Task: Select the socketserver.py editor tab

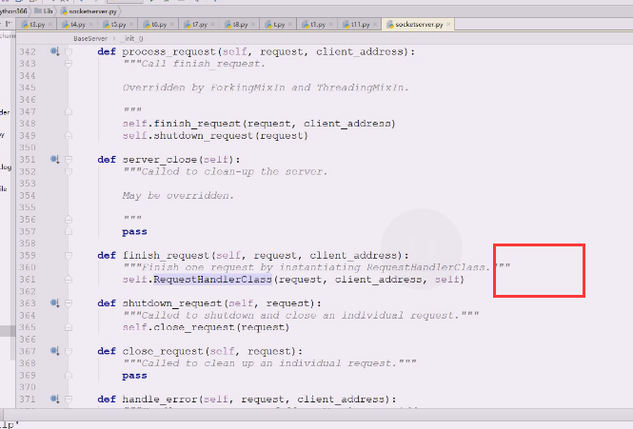Action: coord(419,25)
